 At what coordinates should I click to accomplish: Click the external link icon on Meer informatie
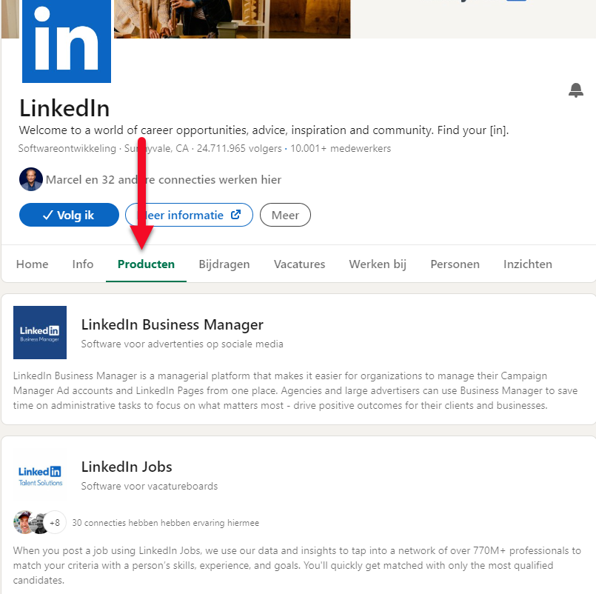pyautogui.click(x=235, y=215)
